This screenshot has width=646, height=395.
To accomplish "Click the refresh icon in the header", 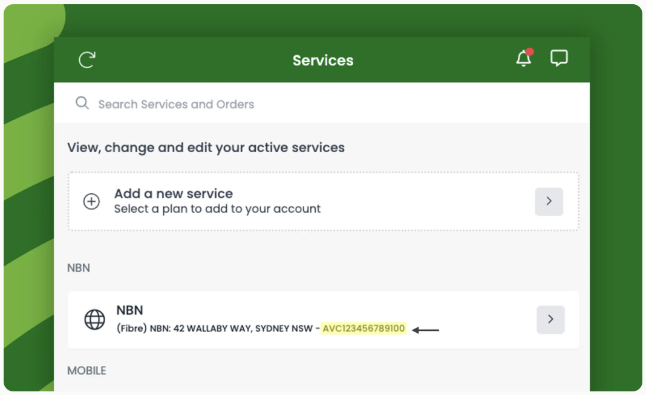I will (86, 60).
